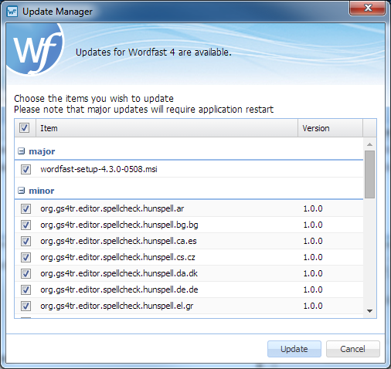Collapse the minor group
391x369 pixels.
[22, 191]
